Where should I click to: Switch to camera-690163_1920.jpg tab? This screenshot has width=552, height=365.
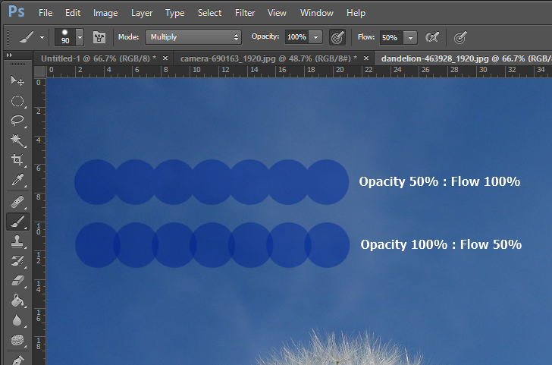[x=269, y=58]
